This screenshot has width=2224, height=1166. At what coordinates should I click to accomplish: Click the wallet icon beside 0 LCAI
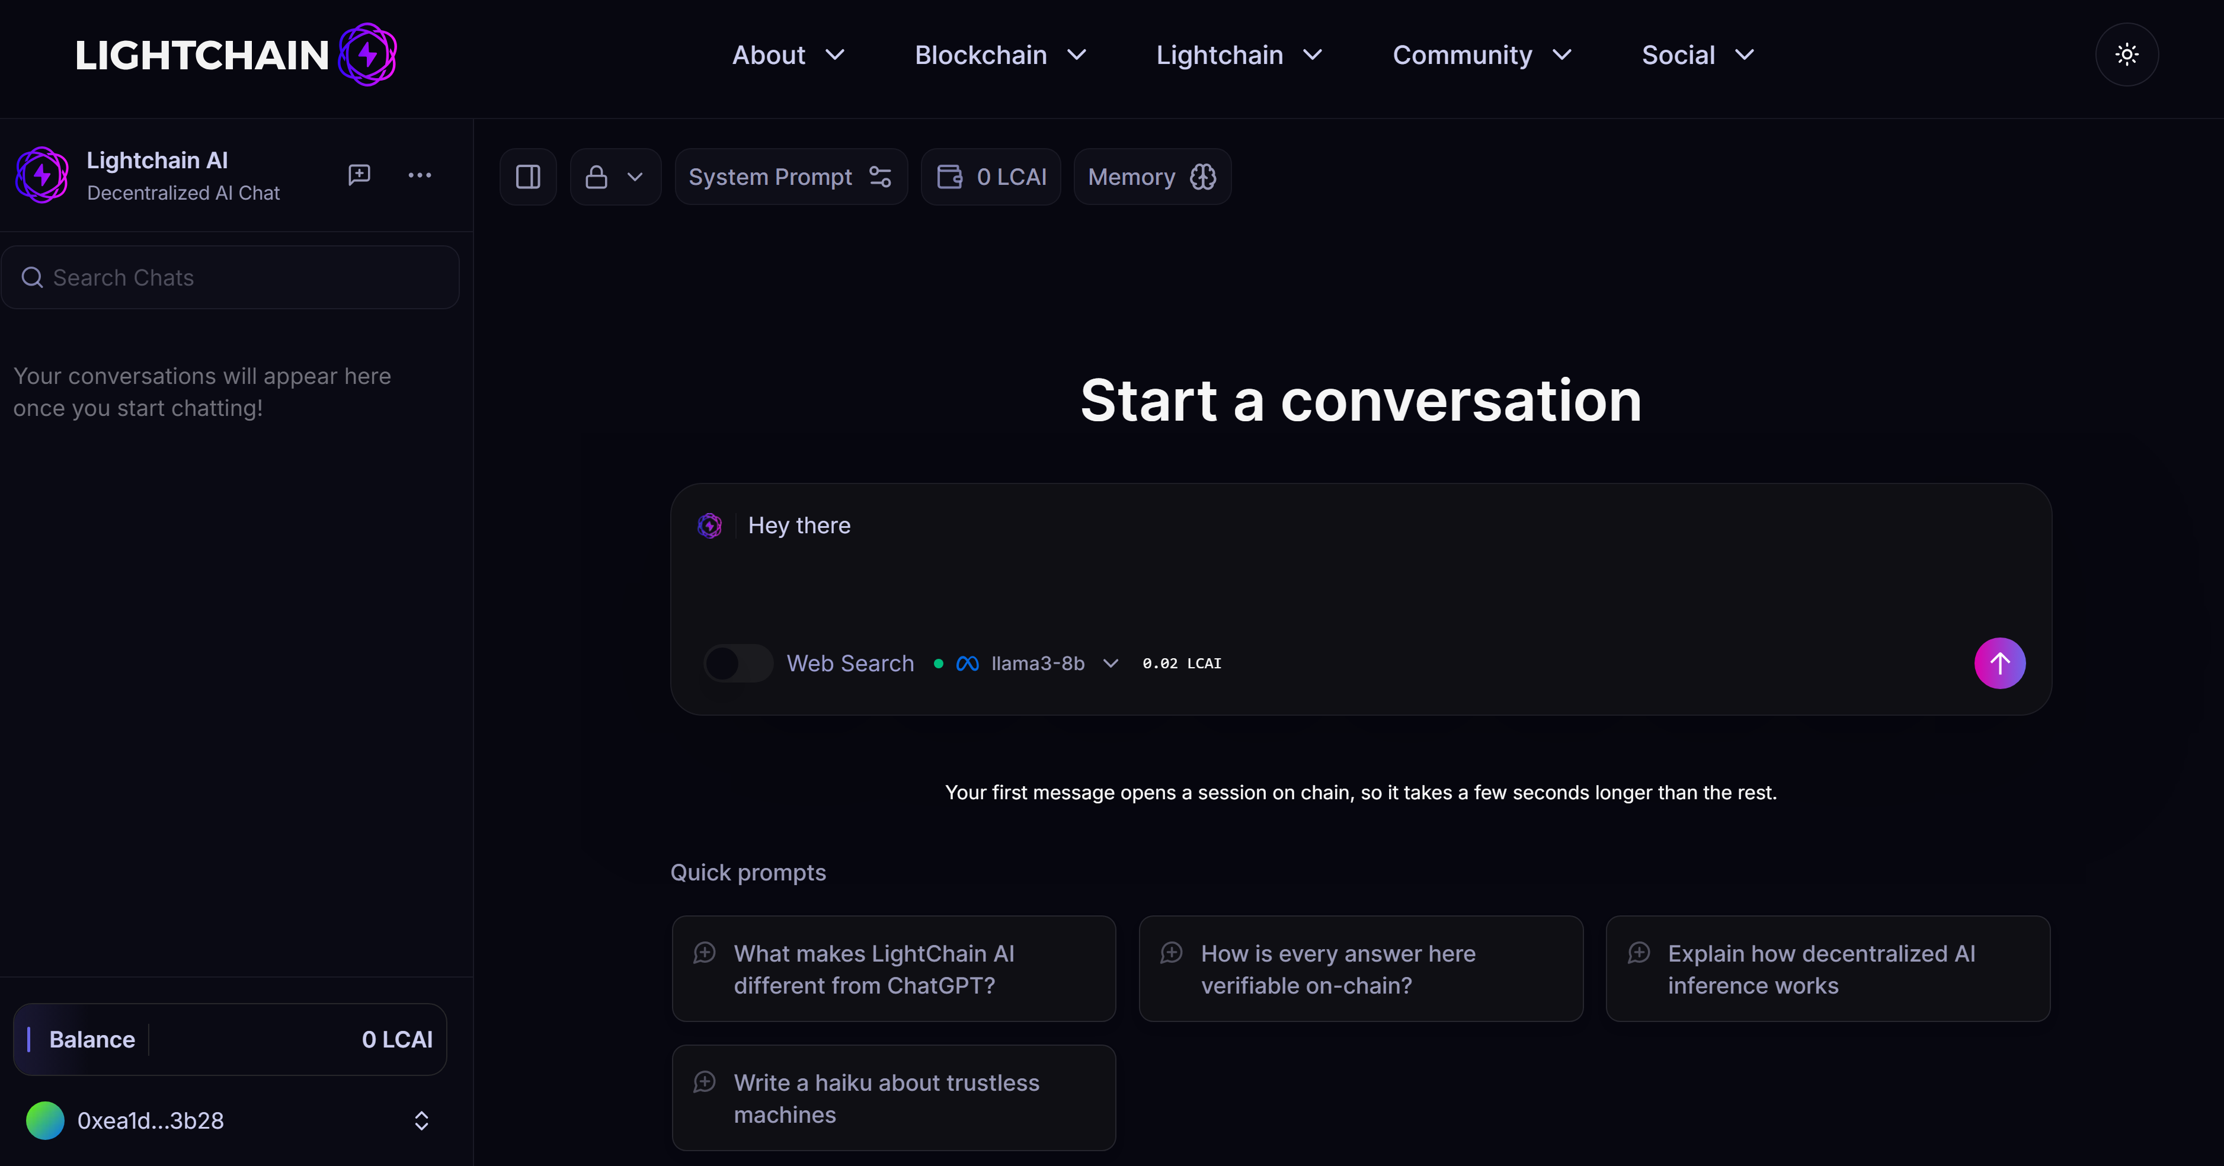click(950, 177)
